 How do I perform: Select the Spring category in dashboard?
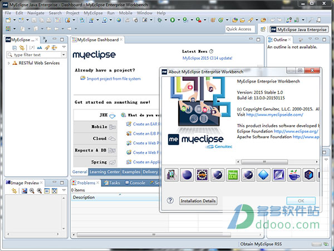click(95, 162)
